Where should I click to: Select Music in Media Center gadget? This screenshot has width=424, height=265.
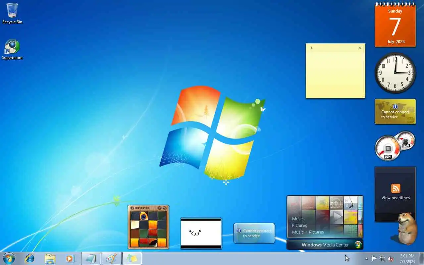tap(298, 219)
